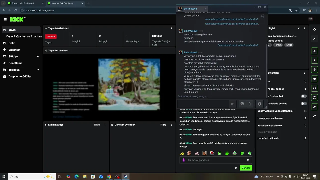320x180 pixels.
Task: Toggle the camera widget icon in right rail
Action: [x=314, y=97]
